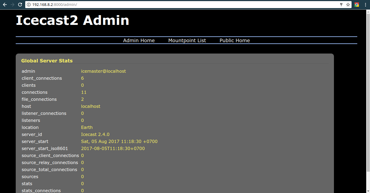Click the listener_connections label
This screenshot has width=370, height=193.
44,114
